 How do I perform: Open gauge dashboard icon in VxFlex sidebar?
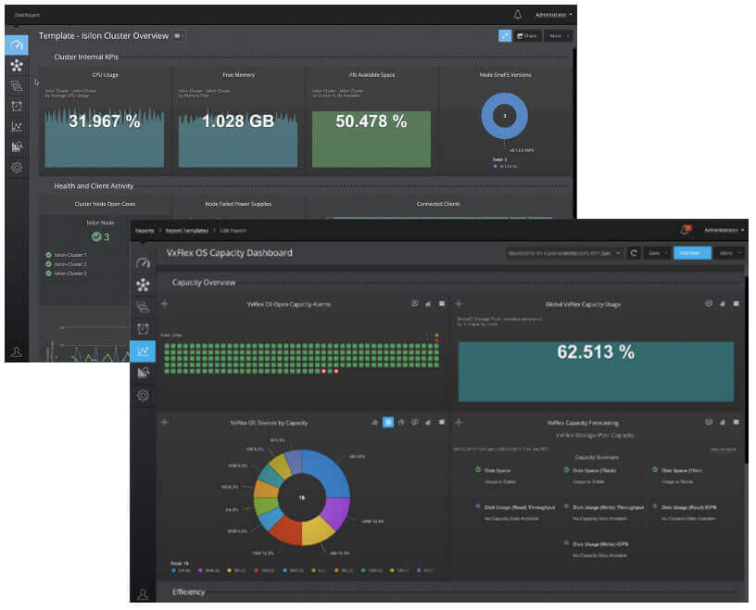pyautogui.click(x=143, y=263)
